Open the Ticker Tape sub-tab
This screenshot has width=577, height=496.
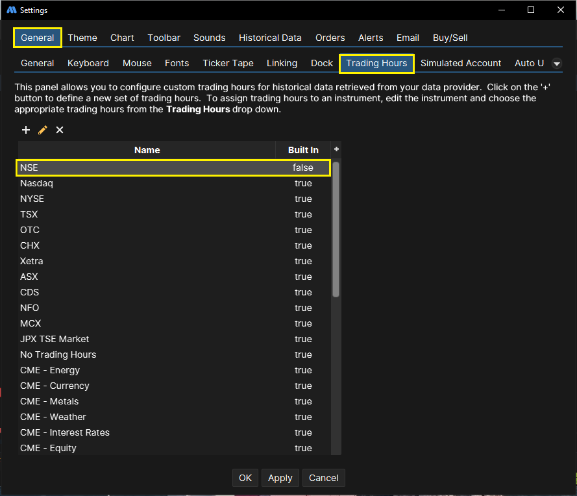(228, 63)
